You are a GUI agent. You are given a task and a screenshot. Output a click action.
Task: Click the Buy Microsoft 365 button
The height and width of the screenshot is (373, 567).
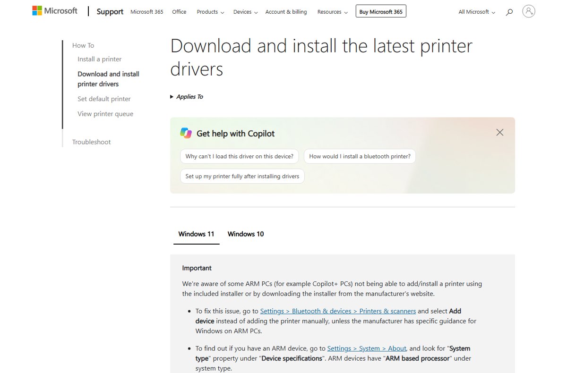381,11
